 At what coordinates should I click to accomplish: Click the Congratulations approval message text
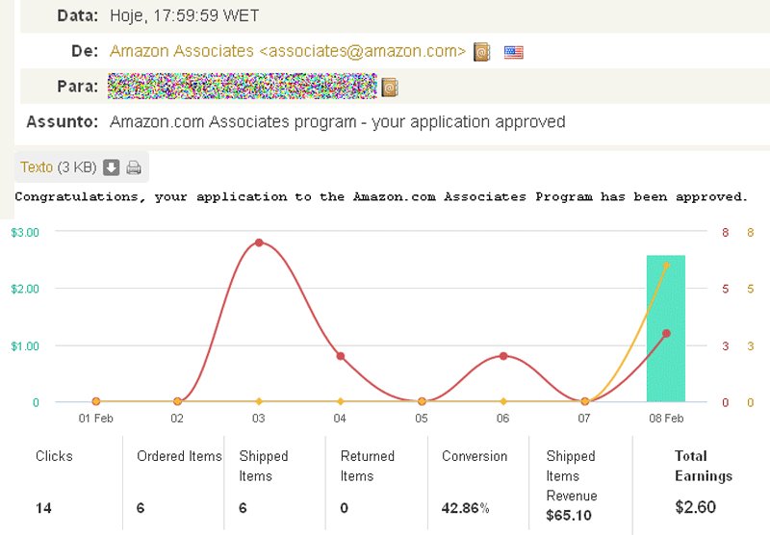(x=381, y=197)
